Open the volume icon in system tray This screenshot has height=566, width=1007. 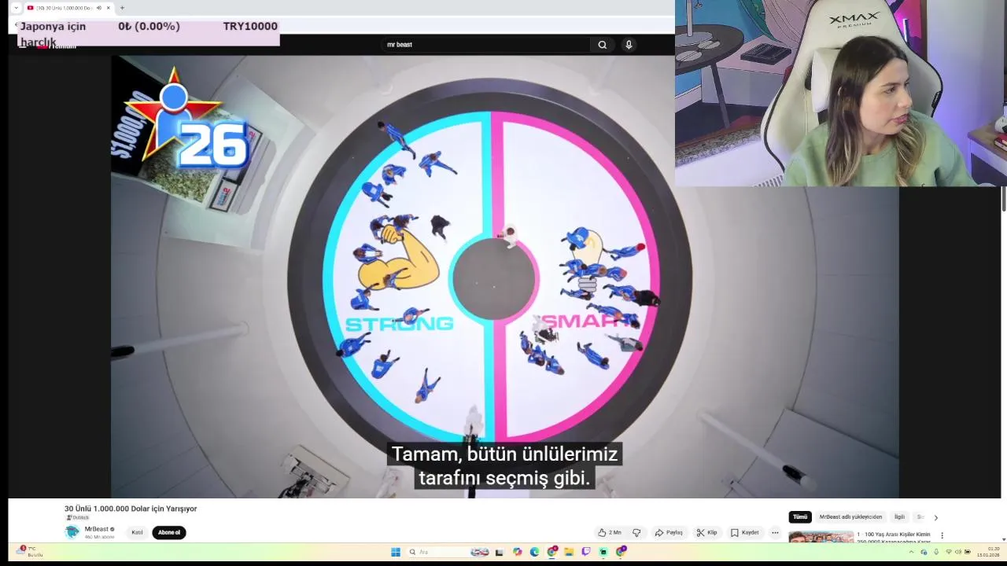[x=958, y=552]
